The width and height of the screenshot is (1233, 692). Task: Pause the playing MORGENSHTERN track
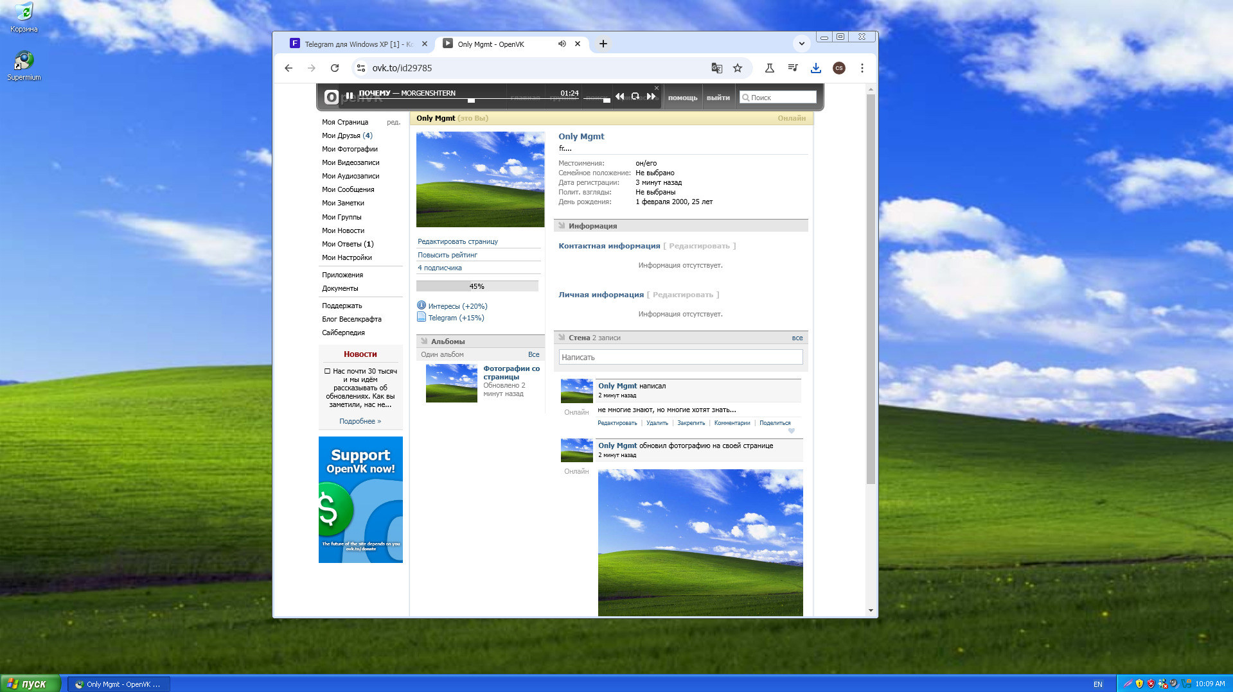[350, 96]
